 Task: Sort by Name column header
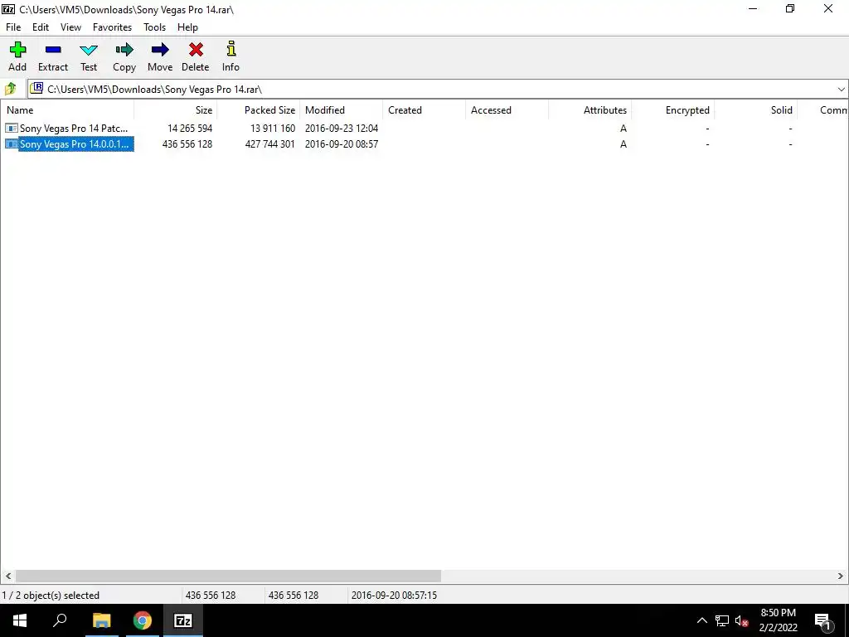pyautogui.click(x=67, y=110)
